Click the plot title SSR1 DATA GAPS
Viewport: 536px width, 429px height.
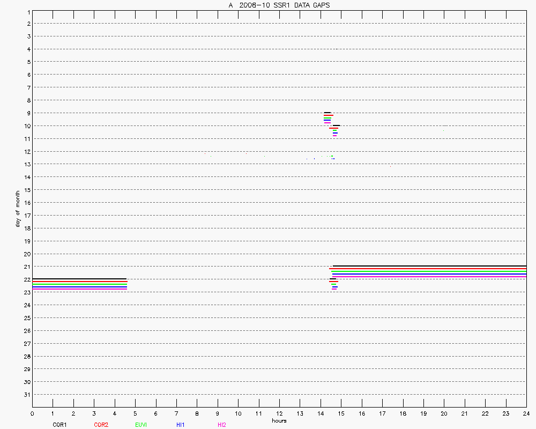click(x=279, y=5)
